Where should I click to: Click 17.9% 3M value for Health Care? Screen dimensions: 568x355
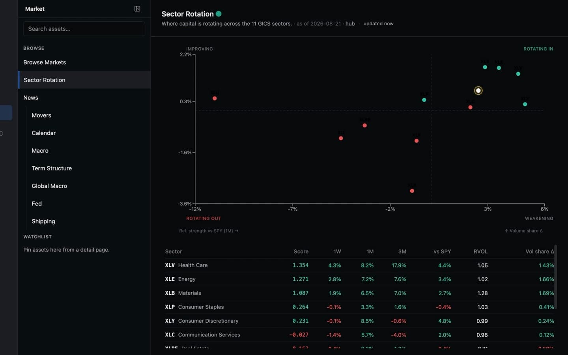coord(399,265)
